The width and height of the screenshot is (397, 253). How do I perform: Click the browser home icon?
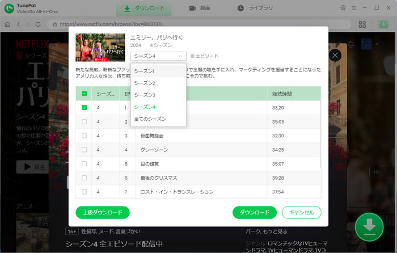click(7, 24)
